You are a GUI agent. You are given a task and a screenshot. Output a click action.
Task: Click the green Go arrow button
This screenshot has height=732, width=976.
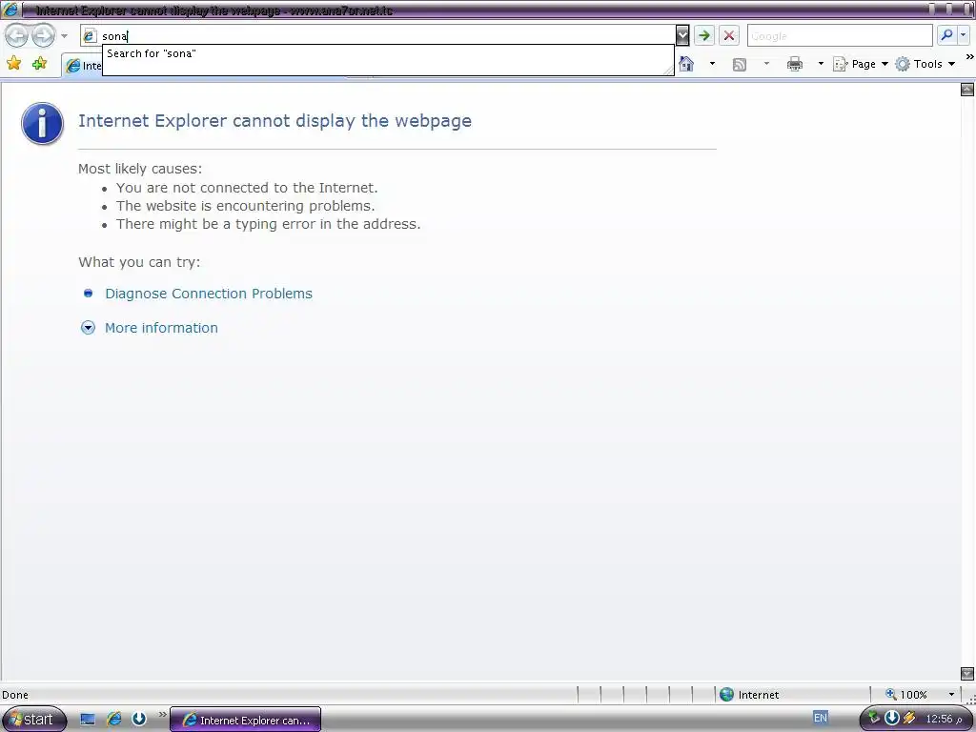[x=704, y=35]
